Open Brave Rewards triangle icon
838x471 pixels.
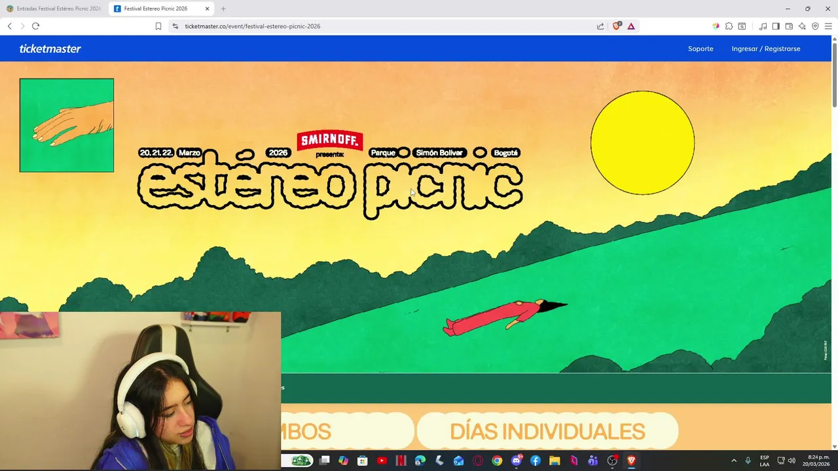pos(631,26)
